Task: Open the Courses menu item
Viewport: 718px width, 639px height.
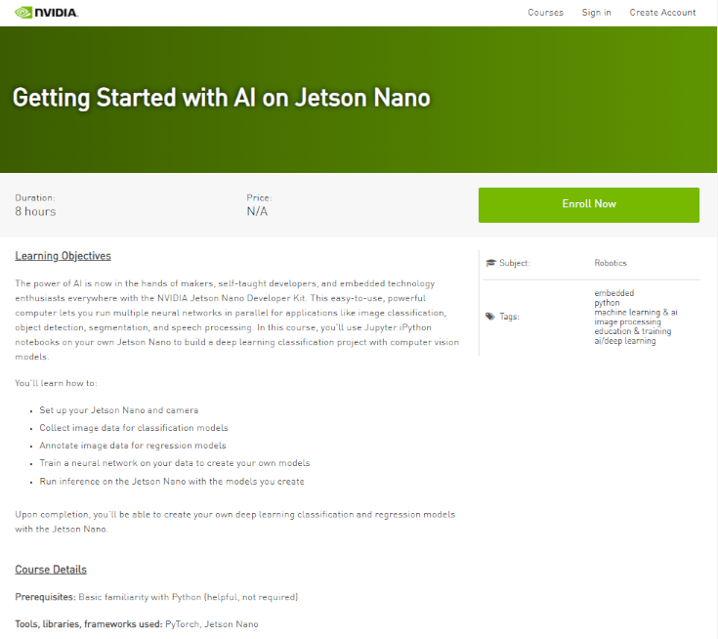Action: pos(545,13)
